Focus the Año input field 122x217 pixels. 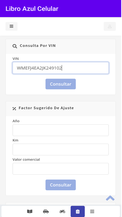(61, 130)
